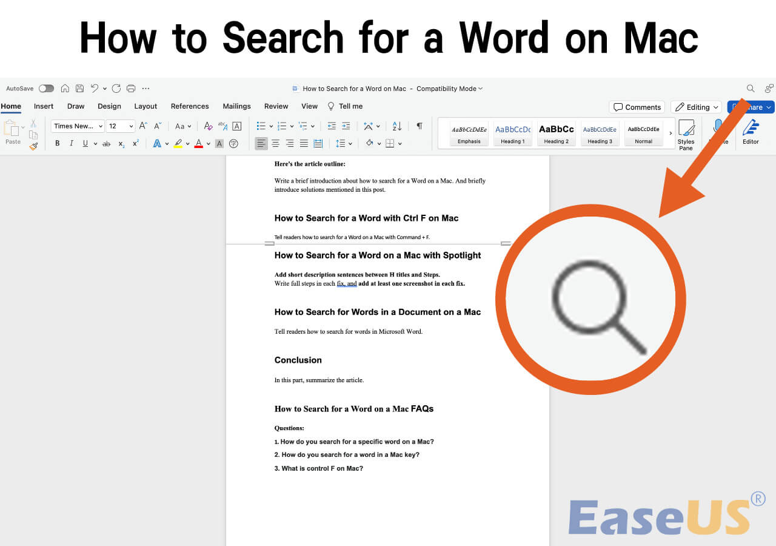This screenshot has width=776, height=546.
Task: Activate the Format Painter brush
Action: [33, 146]
